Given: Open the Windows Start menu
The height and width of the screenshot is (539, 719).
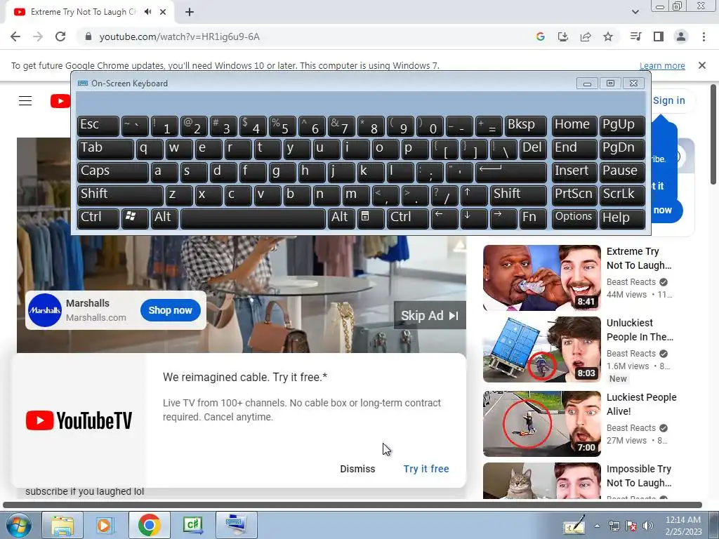Looking at the screenshot, I should (19, 525).
